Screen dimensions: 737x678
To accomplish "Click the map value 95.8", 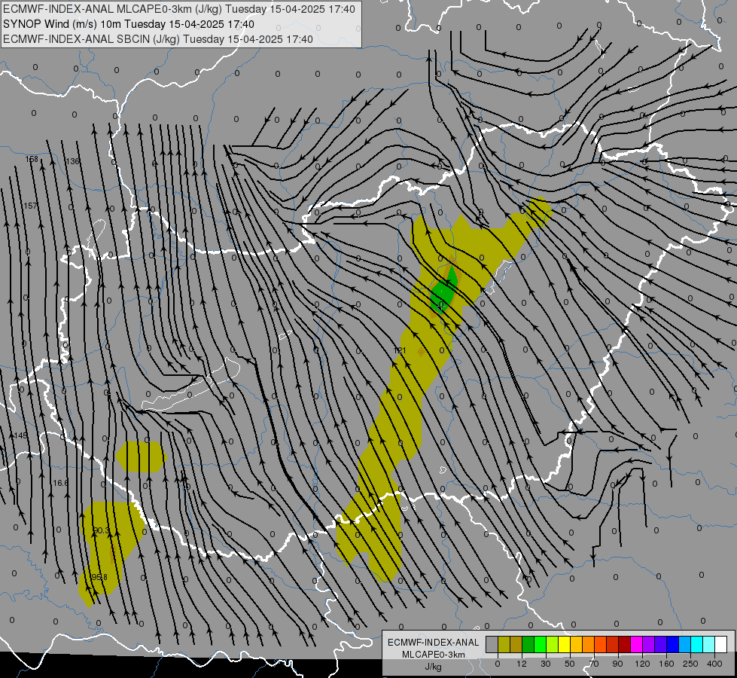I will (99, 577).
